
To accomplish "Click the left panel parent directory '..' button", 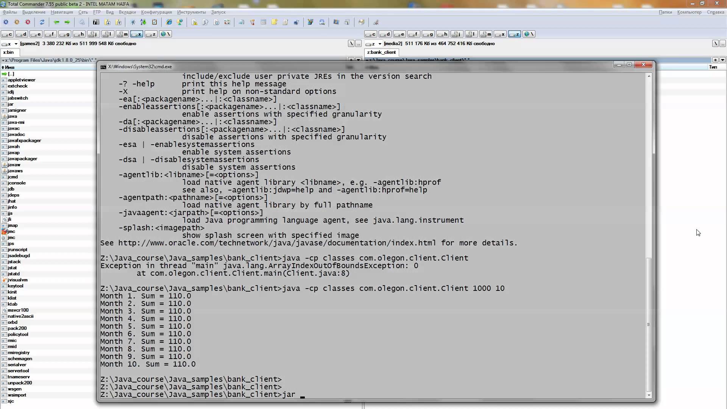I will [x=358, y=44].
